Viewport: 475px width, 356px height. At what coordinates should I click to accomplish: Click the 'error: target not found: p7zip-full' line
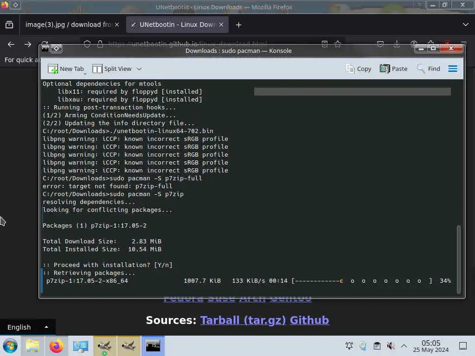coord(108,186)
